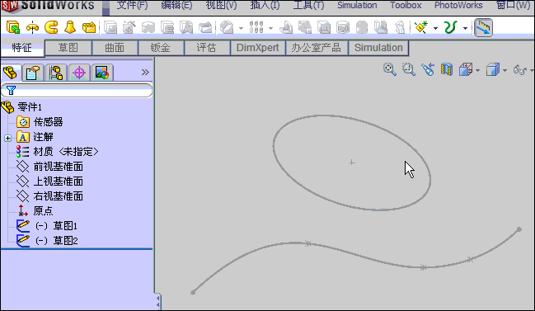Click the Hole Wizard icon
This screenshot has height=311, width=535.
[x=129, y=27]
